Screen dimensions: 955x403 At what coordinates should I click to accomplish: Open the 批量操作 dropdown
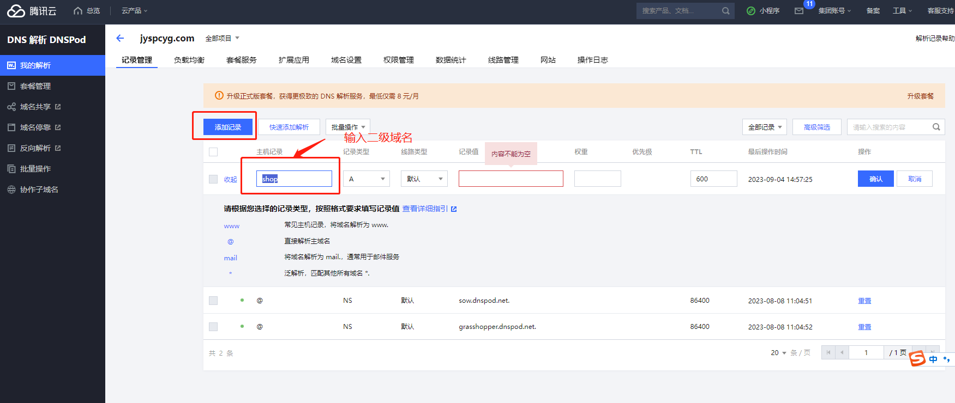pyautogui.click(x=348, y=127)
